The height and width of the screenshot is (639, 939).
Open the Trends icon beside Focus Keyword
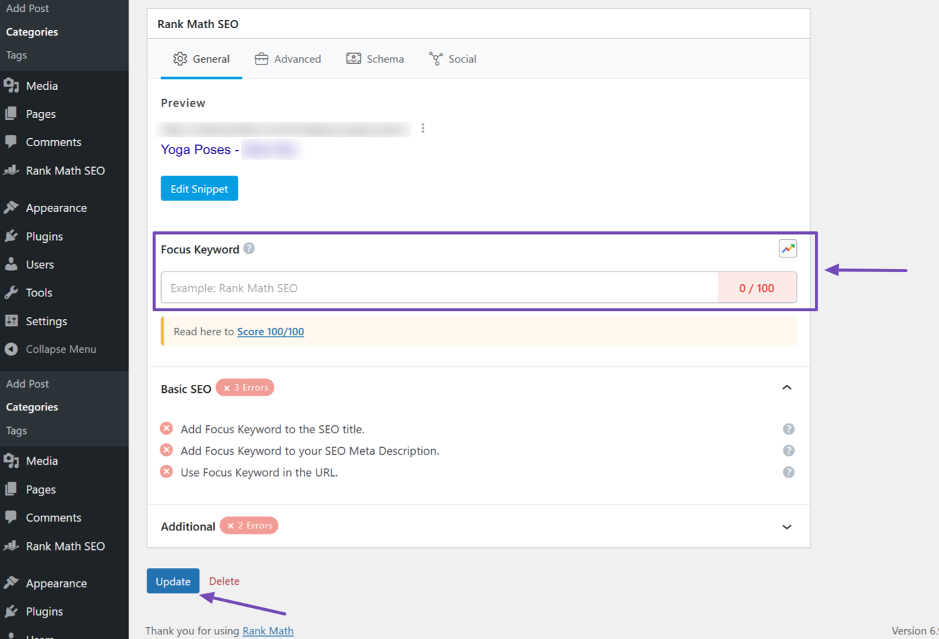tap(787, 249)
